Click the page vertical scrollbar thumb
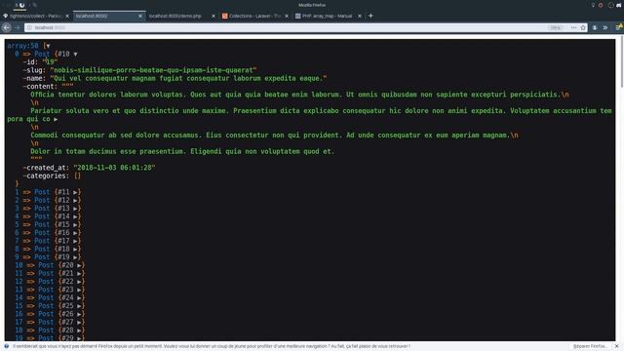 tap(622, 62)
